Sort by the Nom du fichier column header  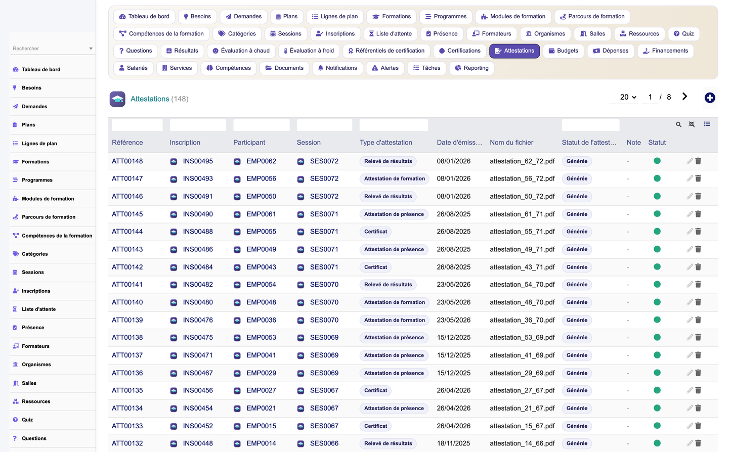[x=511, y=143]
